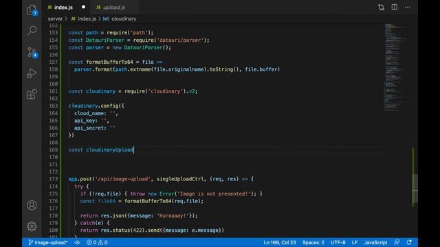This screenshot has width=440, height=247.
Task: Open the Explorer view in activity bar
Action: tap(32, 10)
